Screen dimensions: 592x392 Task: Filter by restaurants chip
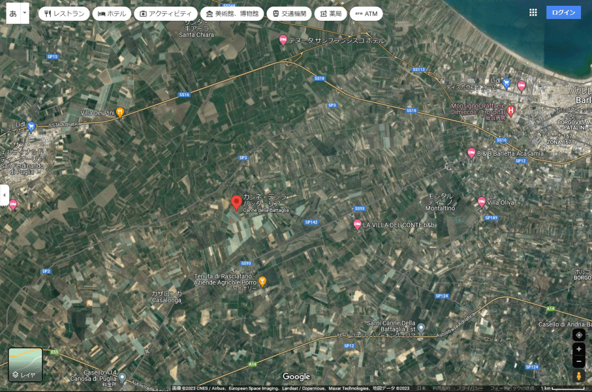[x=64, y=13]
